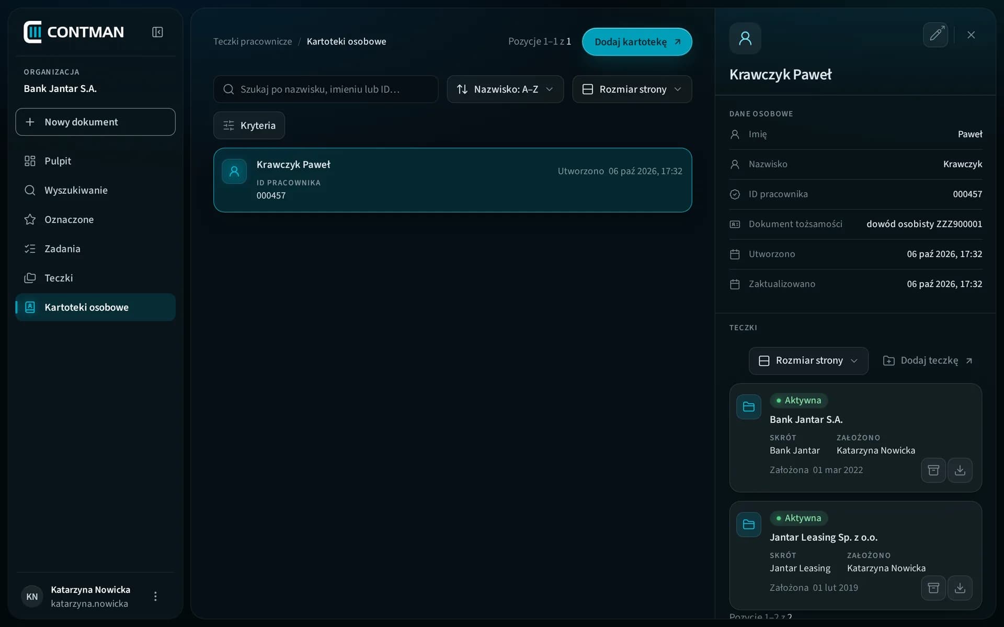Click Katarzyna Nowicka user name
Image resolution: width=1004 pixels, height=627 pixels.
(90, 589)
